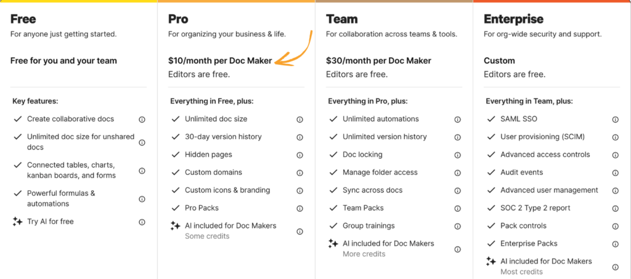
Task: Click the Free plan heading
Action: click(22, 20)
